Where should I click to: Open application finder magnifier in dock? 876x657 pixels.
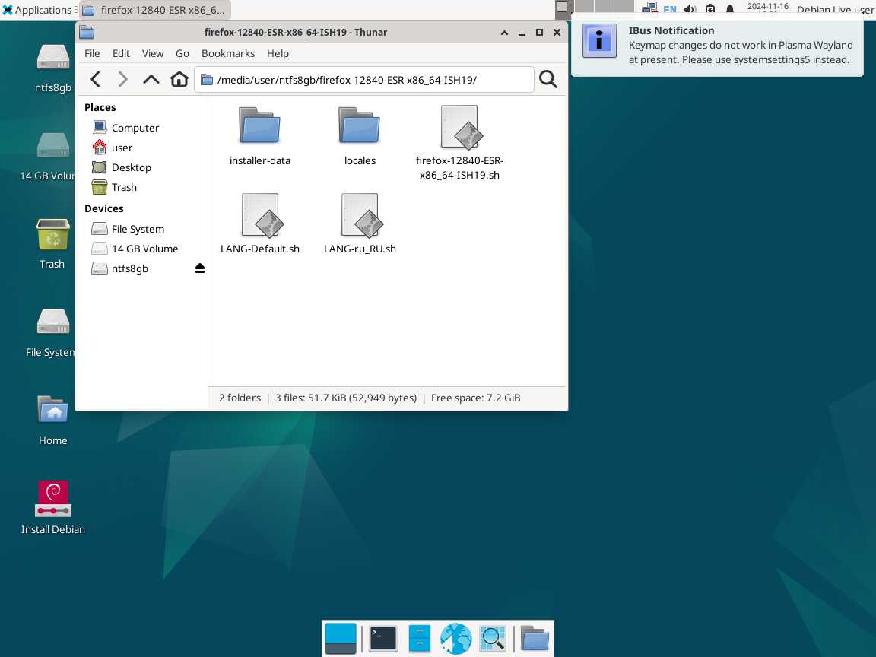[493, 638]
